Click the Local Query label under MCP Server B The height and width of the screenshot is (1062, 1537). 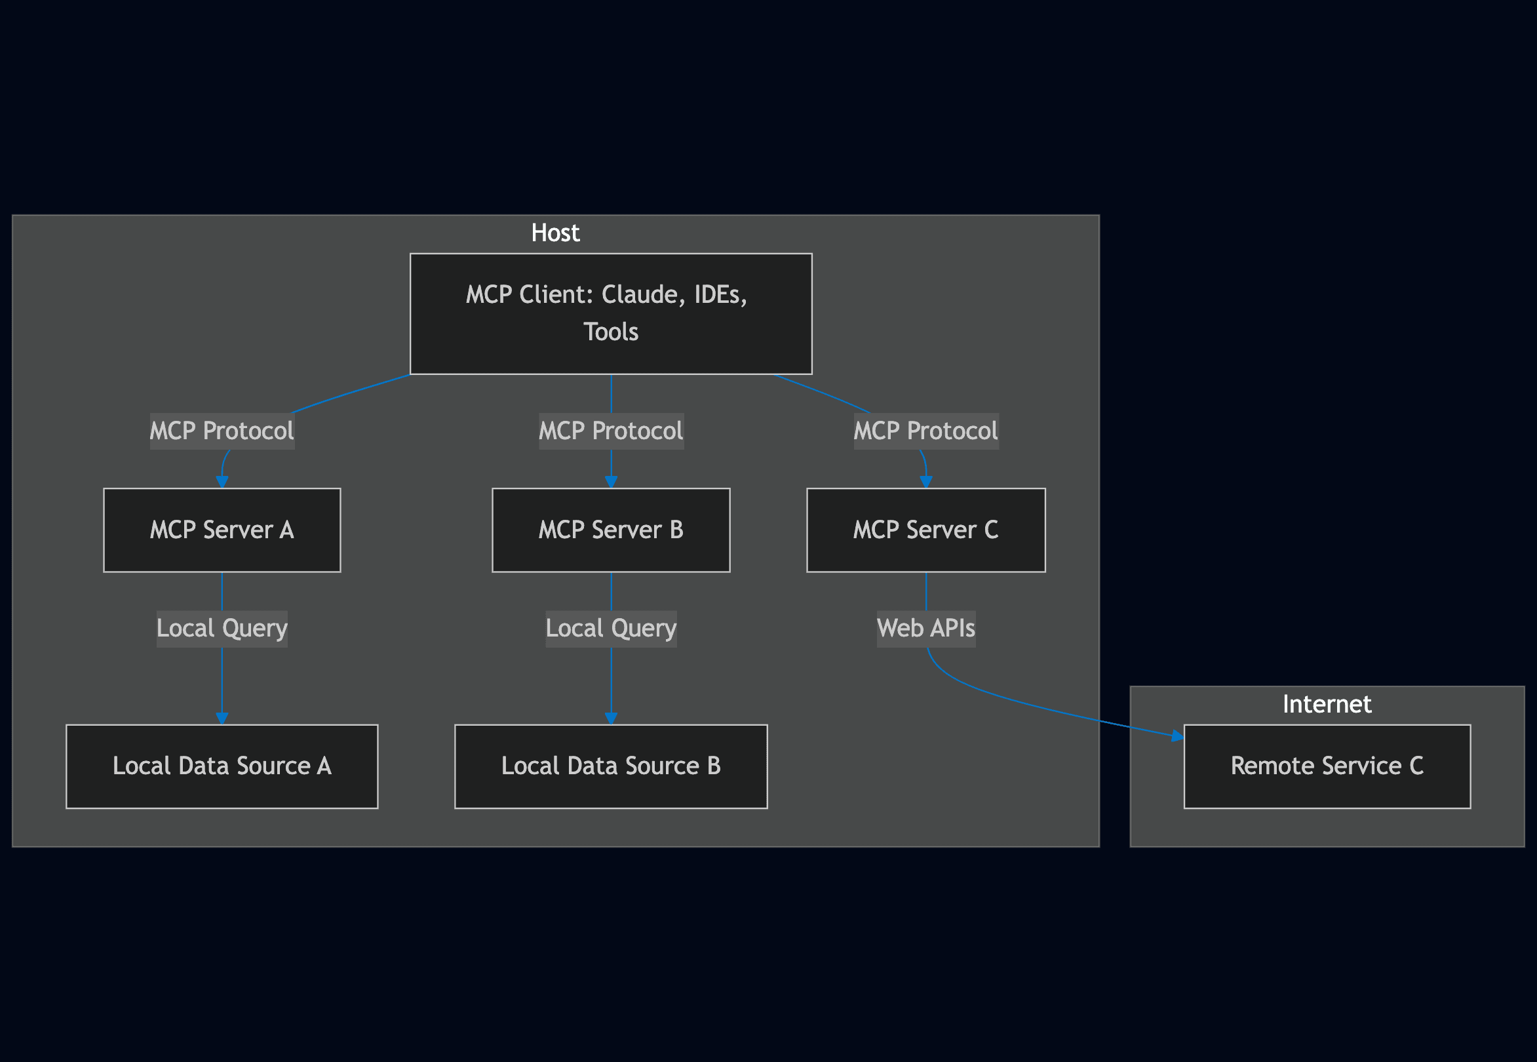[610, 627]
